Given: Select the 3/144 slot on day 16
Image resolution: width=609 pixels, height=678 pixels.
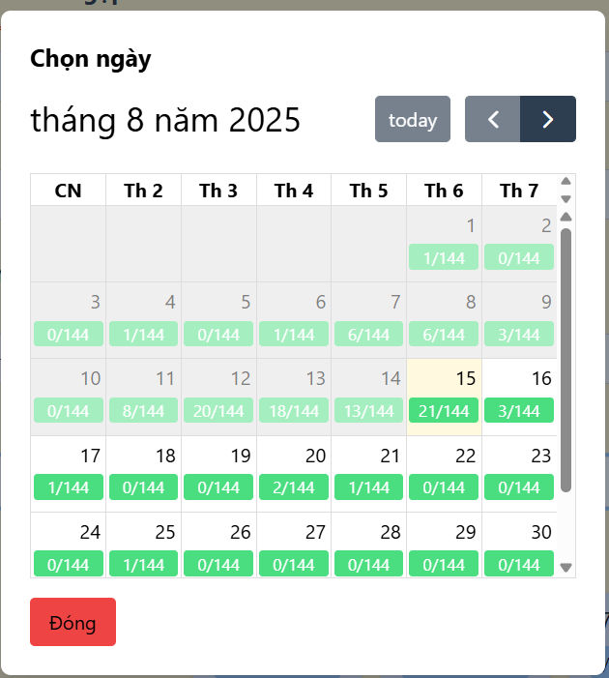Looking at the screenshot, I should coord(519,410).
